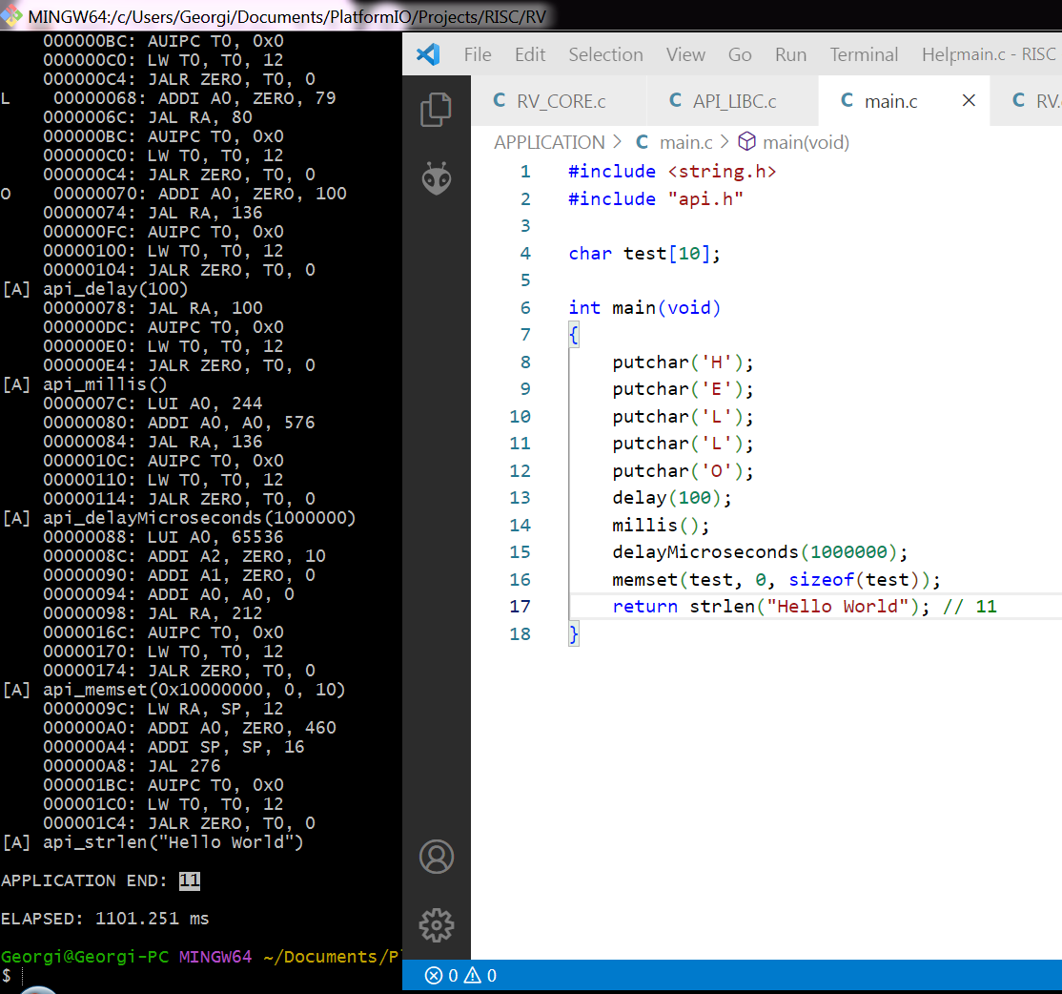Click the main(void) symbol cube icon in breadcrumb
1062x994 pixels.
746,141
